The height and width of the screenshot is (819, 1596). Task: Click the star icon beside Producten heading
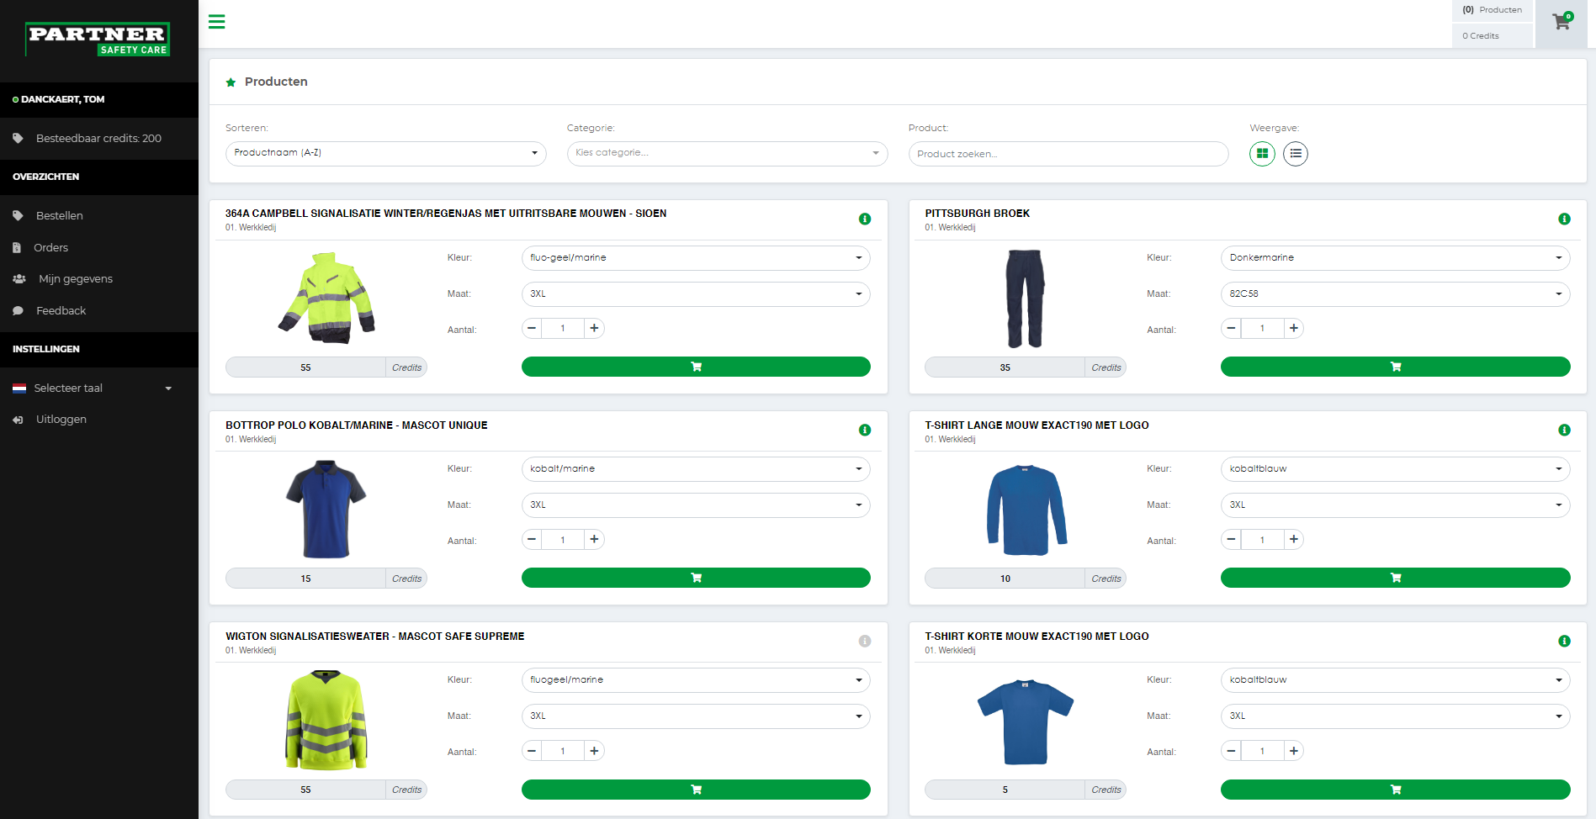pos(231,82)
